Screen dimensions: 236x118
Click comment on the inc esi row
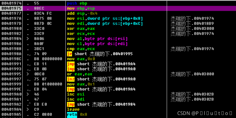click(x=192, y=94)
